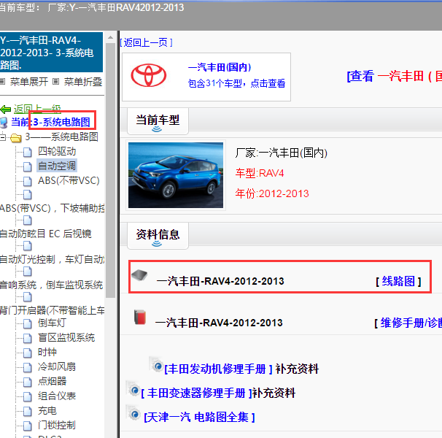Click 菜单展开 text button
This screenshot has height=438, width=442.
click(29, 82)
